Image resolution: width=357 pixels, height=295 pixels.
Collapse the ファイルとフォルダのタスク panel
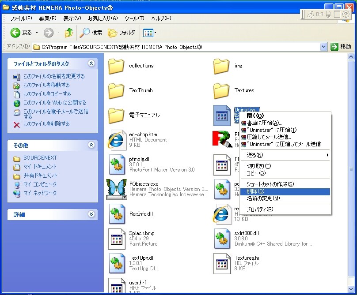[x=91, y=63]
